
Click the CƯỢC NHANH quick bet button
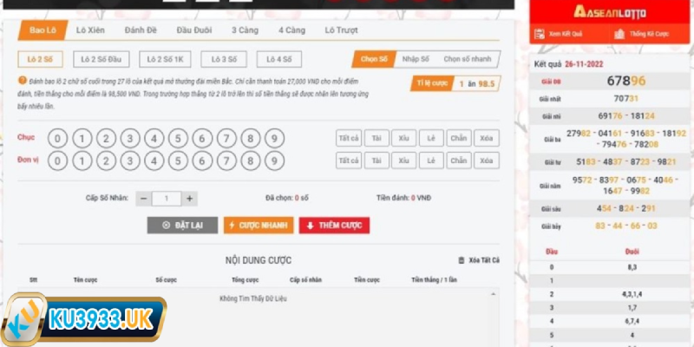tap(259, 226)
